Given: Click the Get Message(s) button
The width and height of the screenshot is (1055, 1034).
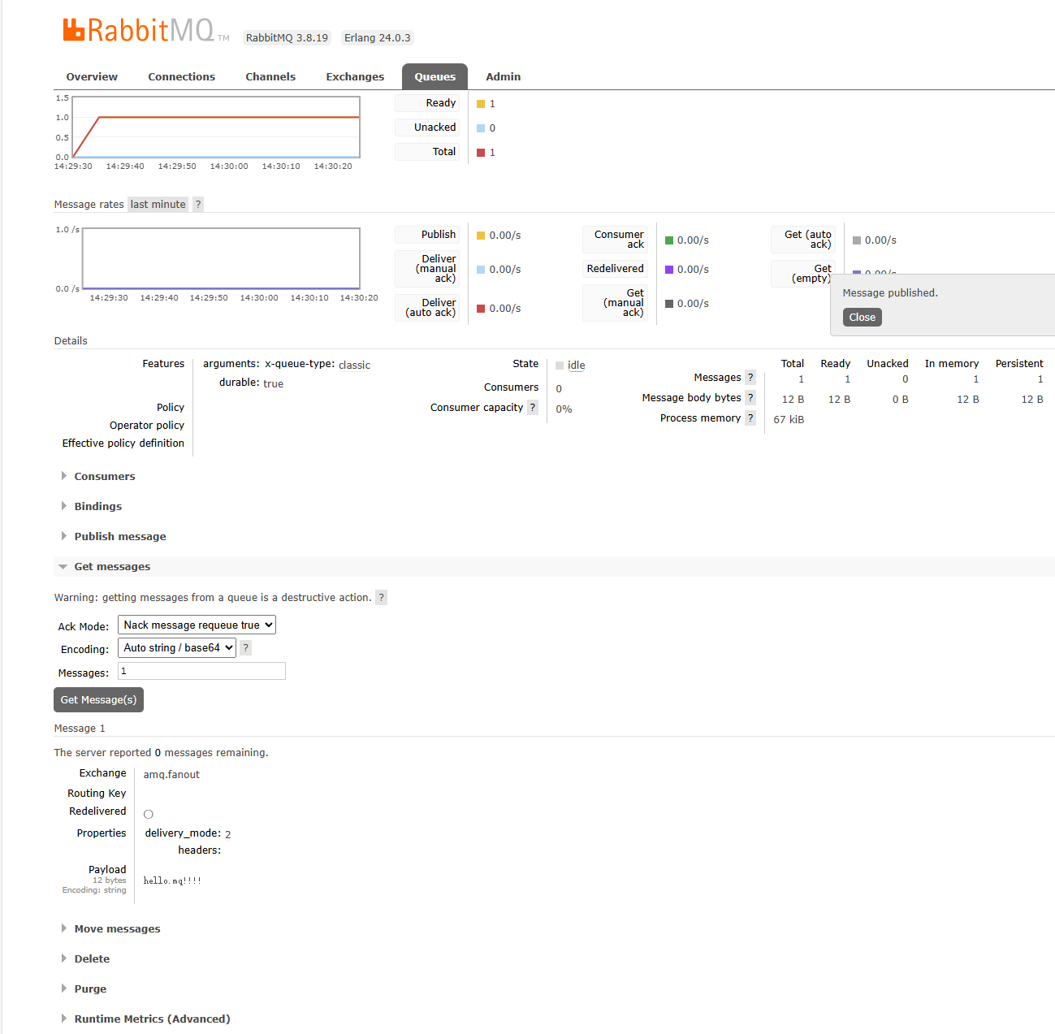Looking at the screenshot, I should point(98,700).
